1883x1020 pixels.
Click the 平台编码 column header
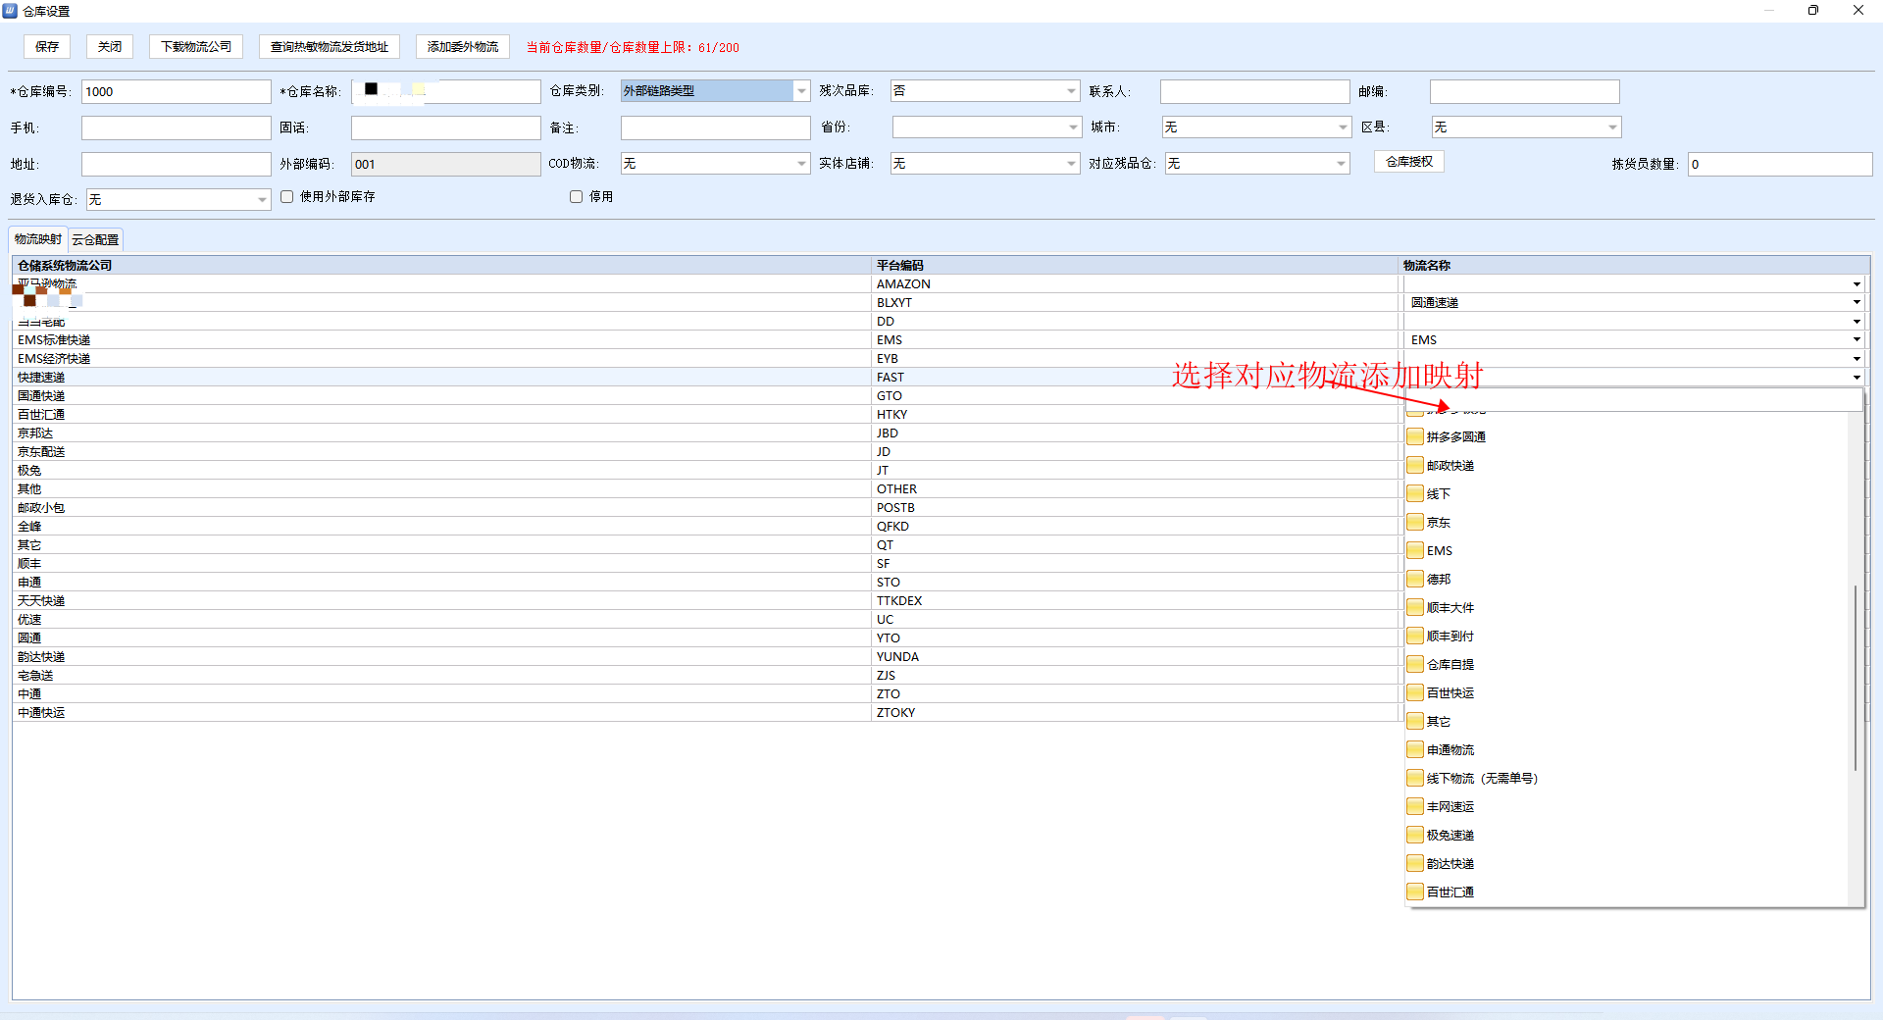pyautogui.click(x=1135, y=265)
